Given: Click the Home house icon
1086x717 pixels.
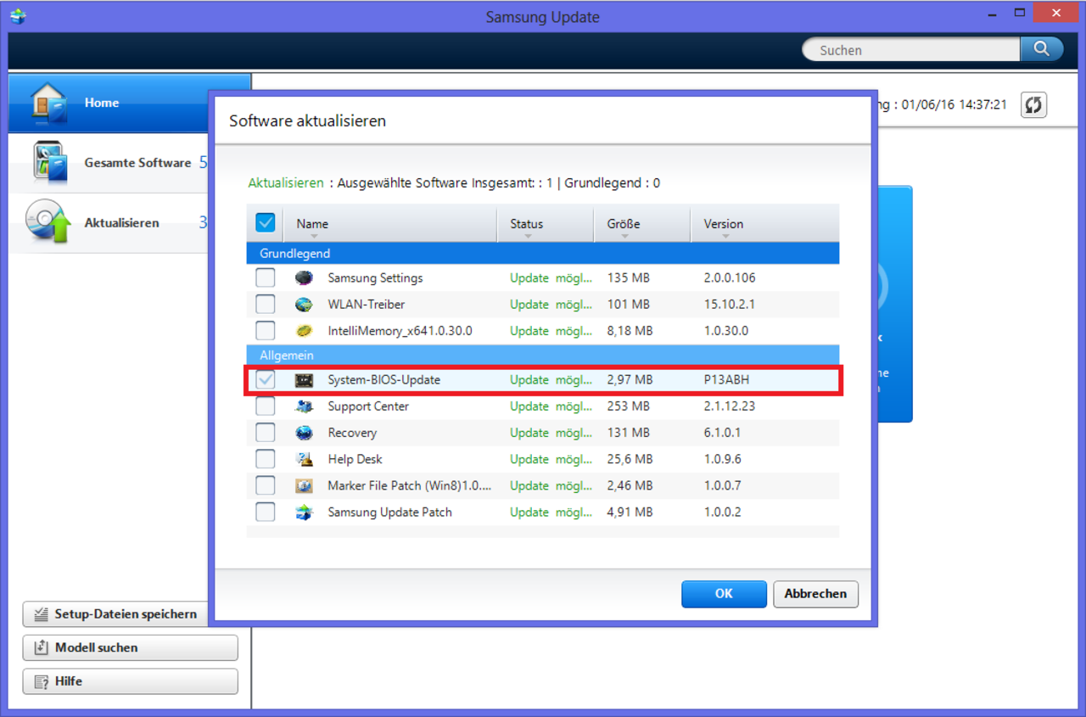Looking at the screenshot, I should coord(48,103).
